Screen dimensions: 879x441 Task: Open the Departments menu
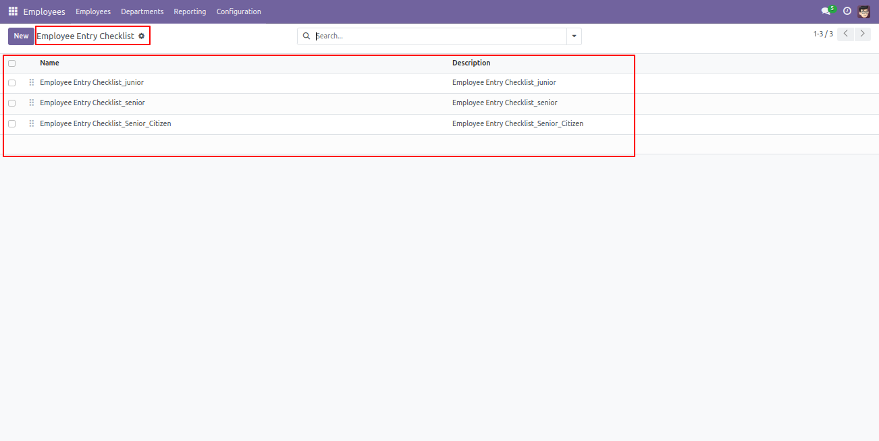(x=142, y=11)
